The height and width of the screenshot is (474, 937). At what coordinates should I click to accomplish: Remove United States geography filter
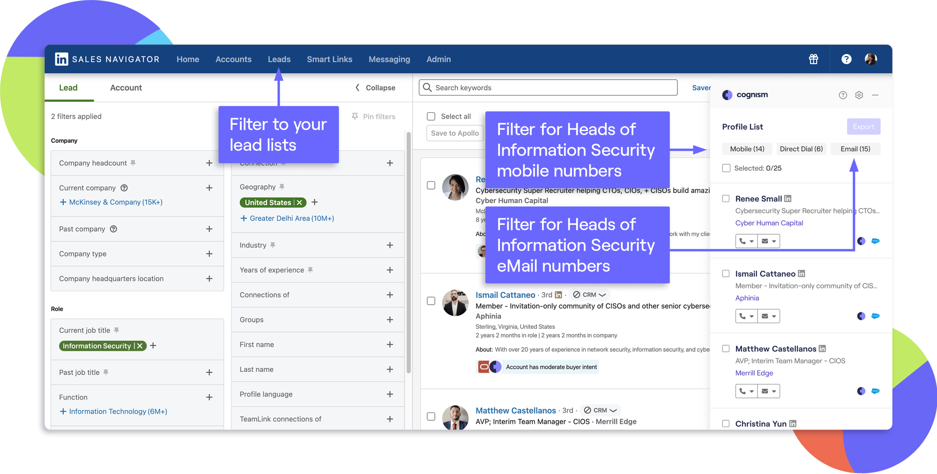point(299,202)
